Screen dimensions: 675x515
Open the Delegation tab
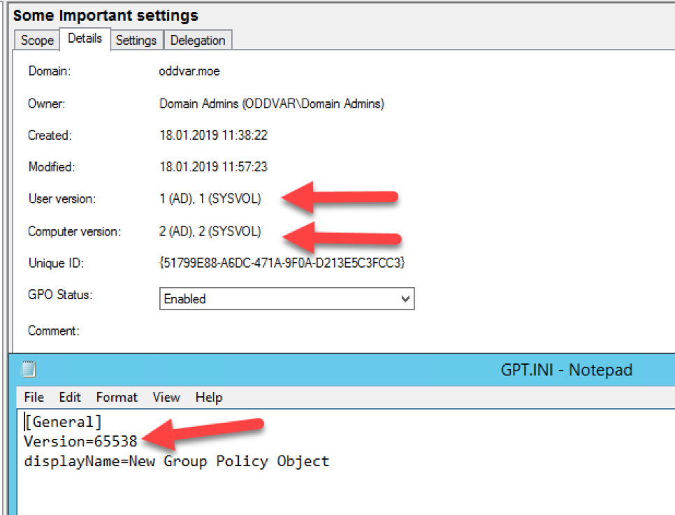tap(198, 40)
